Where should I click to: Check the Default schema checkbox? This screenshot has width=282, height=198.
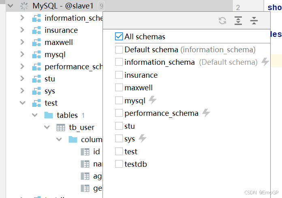click(x=119, y=49)
